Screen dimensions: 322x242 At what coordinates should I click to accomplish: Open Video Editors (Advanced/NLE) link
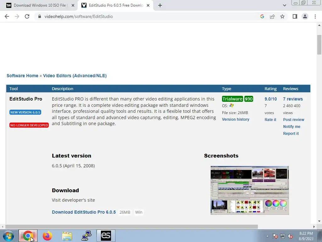coord(75,76)
